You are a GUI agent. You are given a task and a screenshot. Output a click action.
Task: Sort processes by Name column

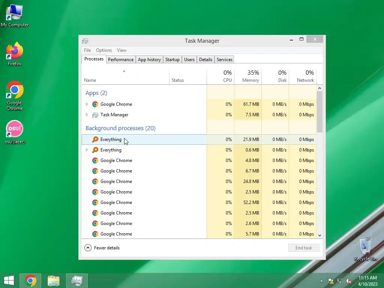125,76
